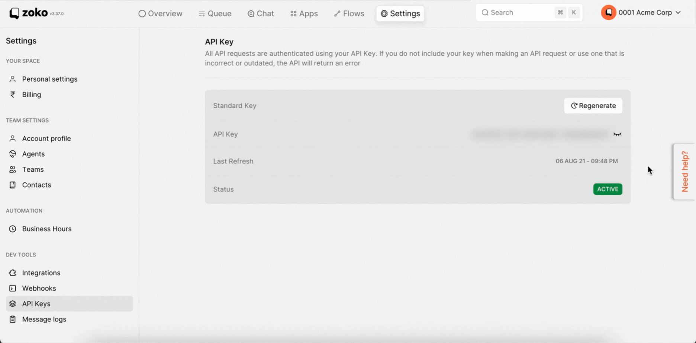
Task: Select the Settings tab
Action: click(400, 14)
